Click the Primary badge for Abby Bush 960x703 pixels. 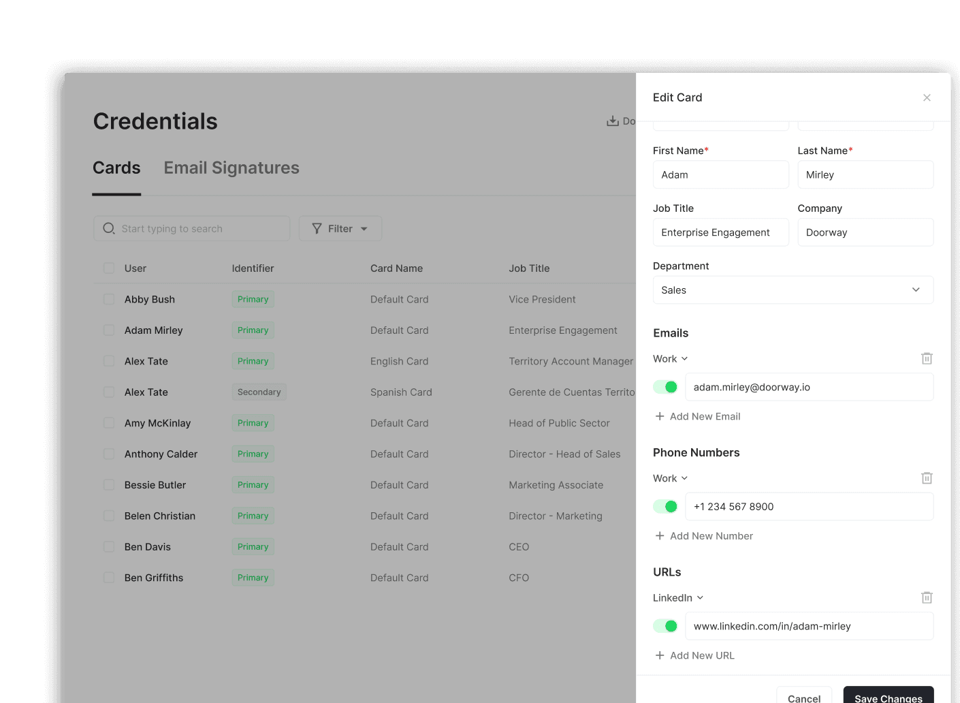click(253, 299)
